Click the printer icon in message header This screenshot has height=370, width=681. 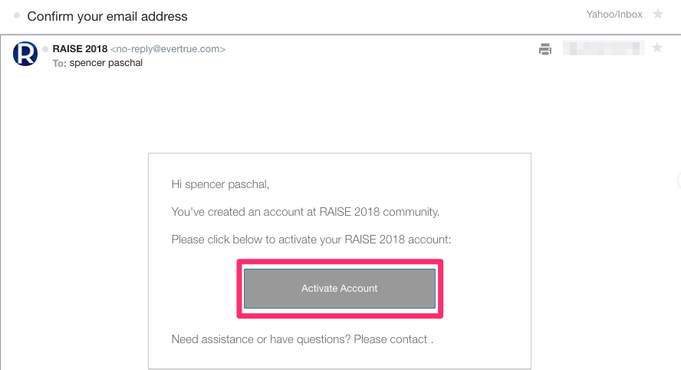[545, 49]
